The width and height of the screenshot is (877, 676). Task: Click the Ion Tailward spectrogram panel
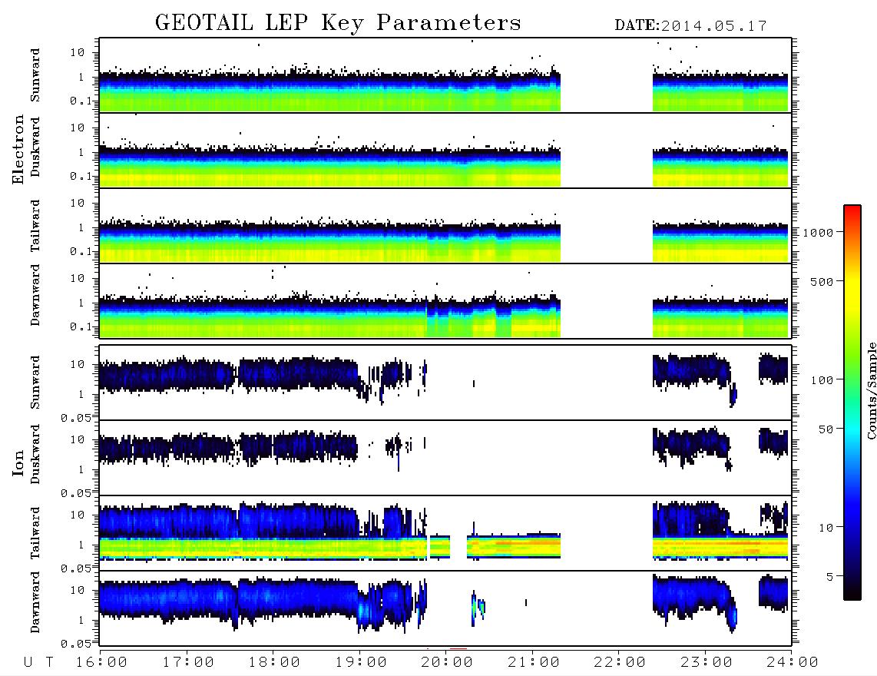(x=445, y=533)
